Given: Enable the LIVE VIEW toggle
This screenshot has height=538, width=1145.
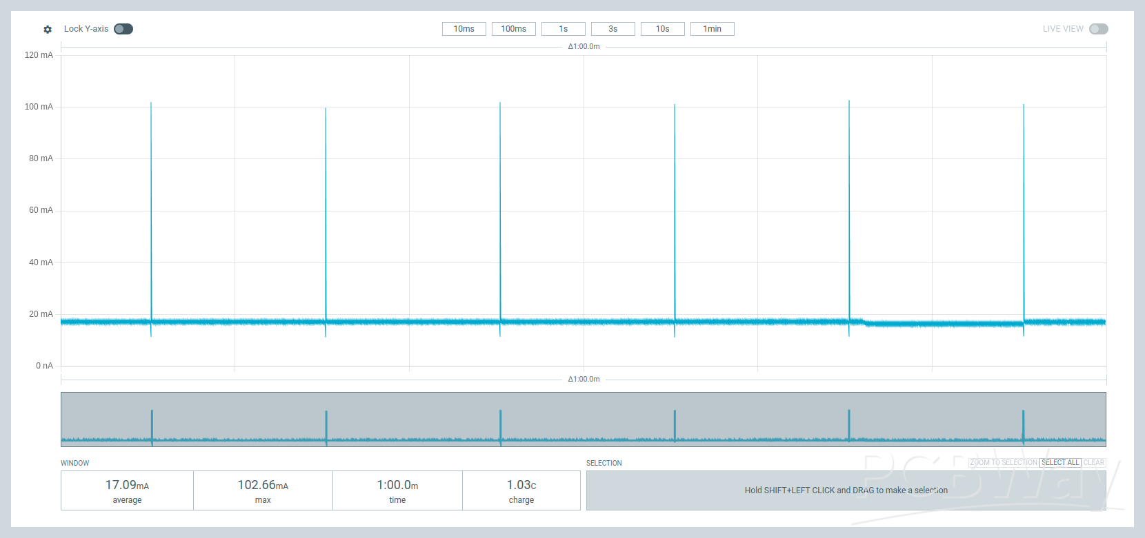Looking at the screenshot, I should (1098, 29).
